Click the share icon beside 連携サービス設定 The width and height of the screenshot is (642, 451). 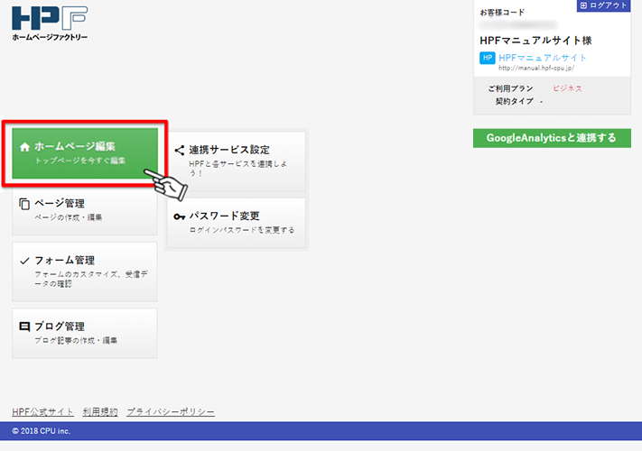(x=180, y=150)
